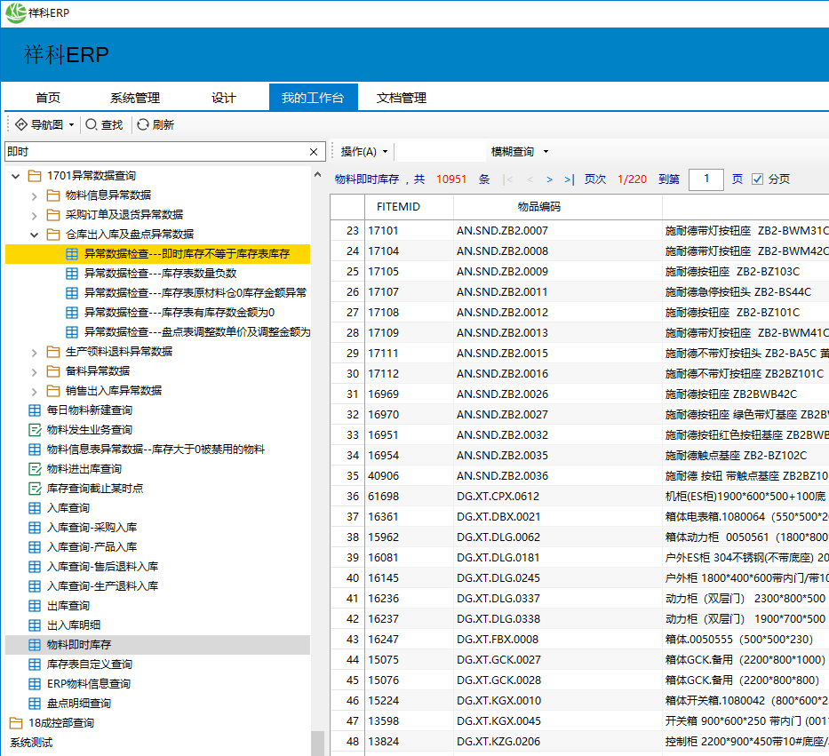Switch to the 系统管理 tab
Viewport: 829px width, 756px height.
[135, 98]
